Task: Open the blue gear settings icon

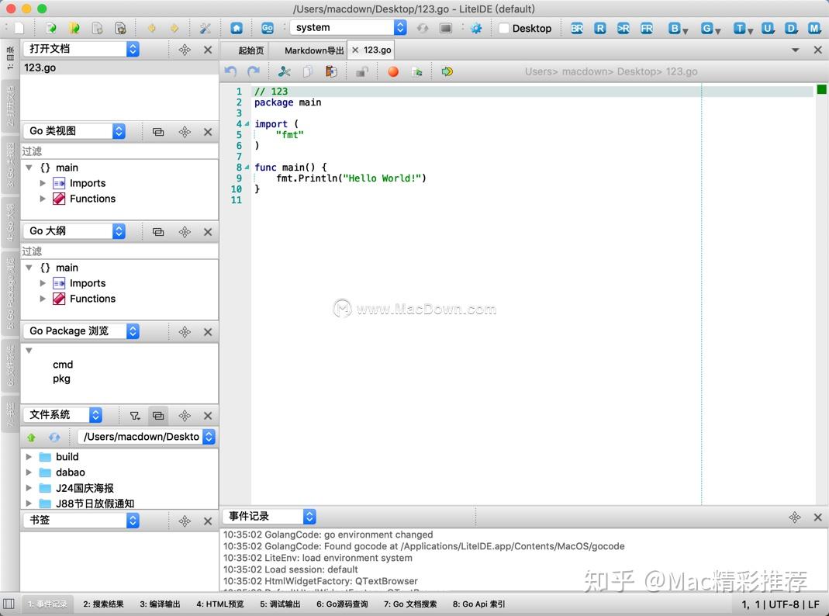Action: tap(476, 28)
